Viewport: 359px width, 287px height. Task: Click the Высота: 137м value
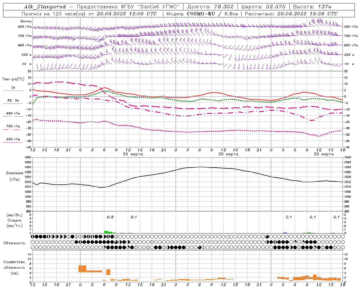(x=312, y=7)
